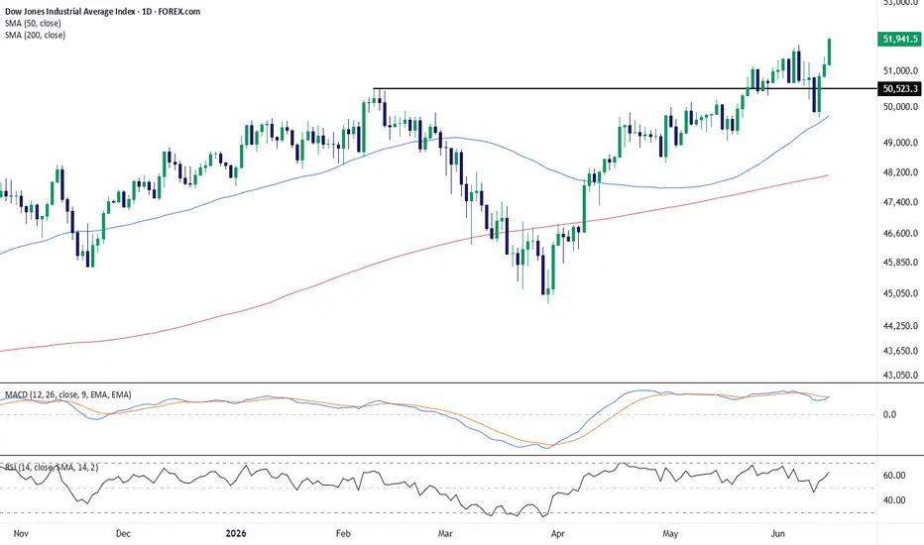This screenshot has width=924, height=545.
Task: Select the RSI (14, close, SMA, 14, 2) label
Action: (52, 468)
